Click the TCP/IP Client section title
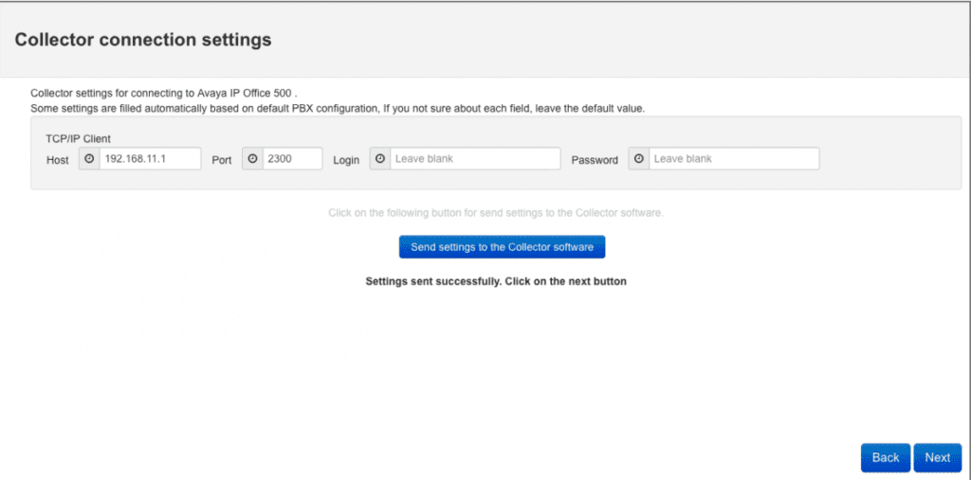 pos(78,138)
